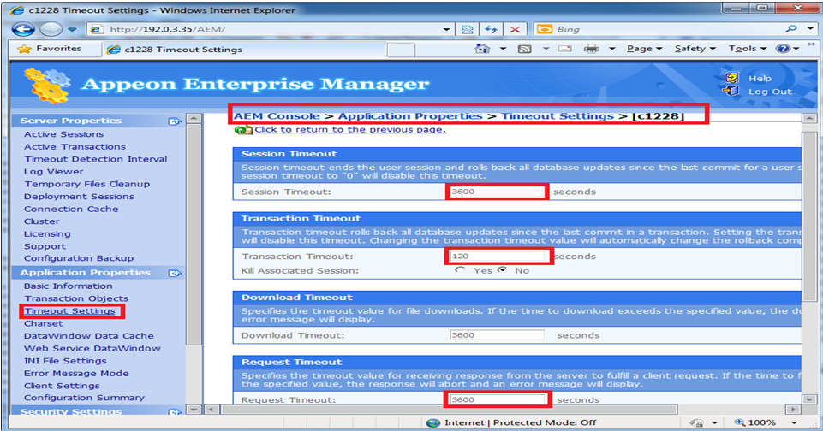
Task: Click the blue Help question icon
Action: [x=783, y=49]
